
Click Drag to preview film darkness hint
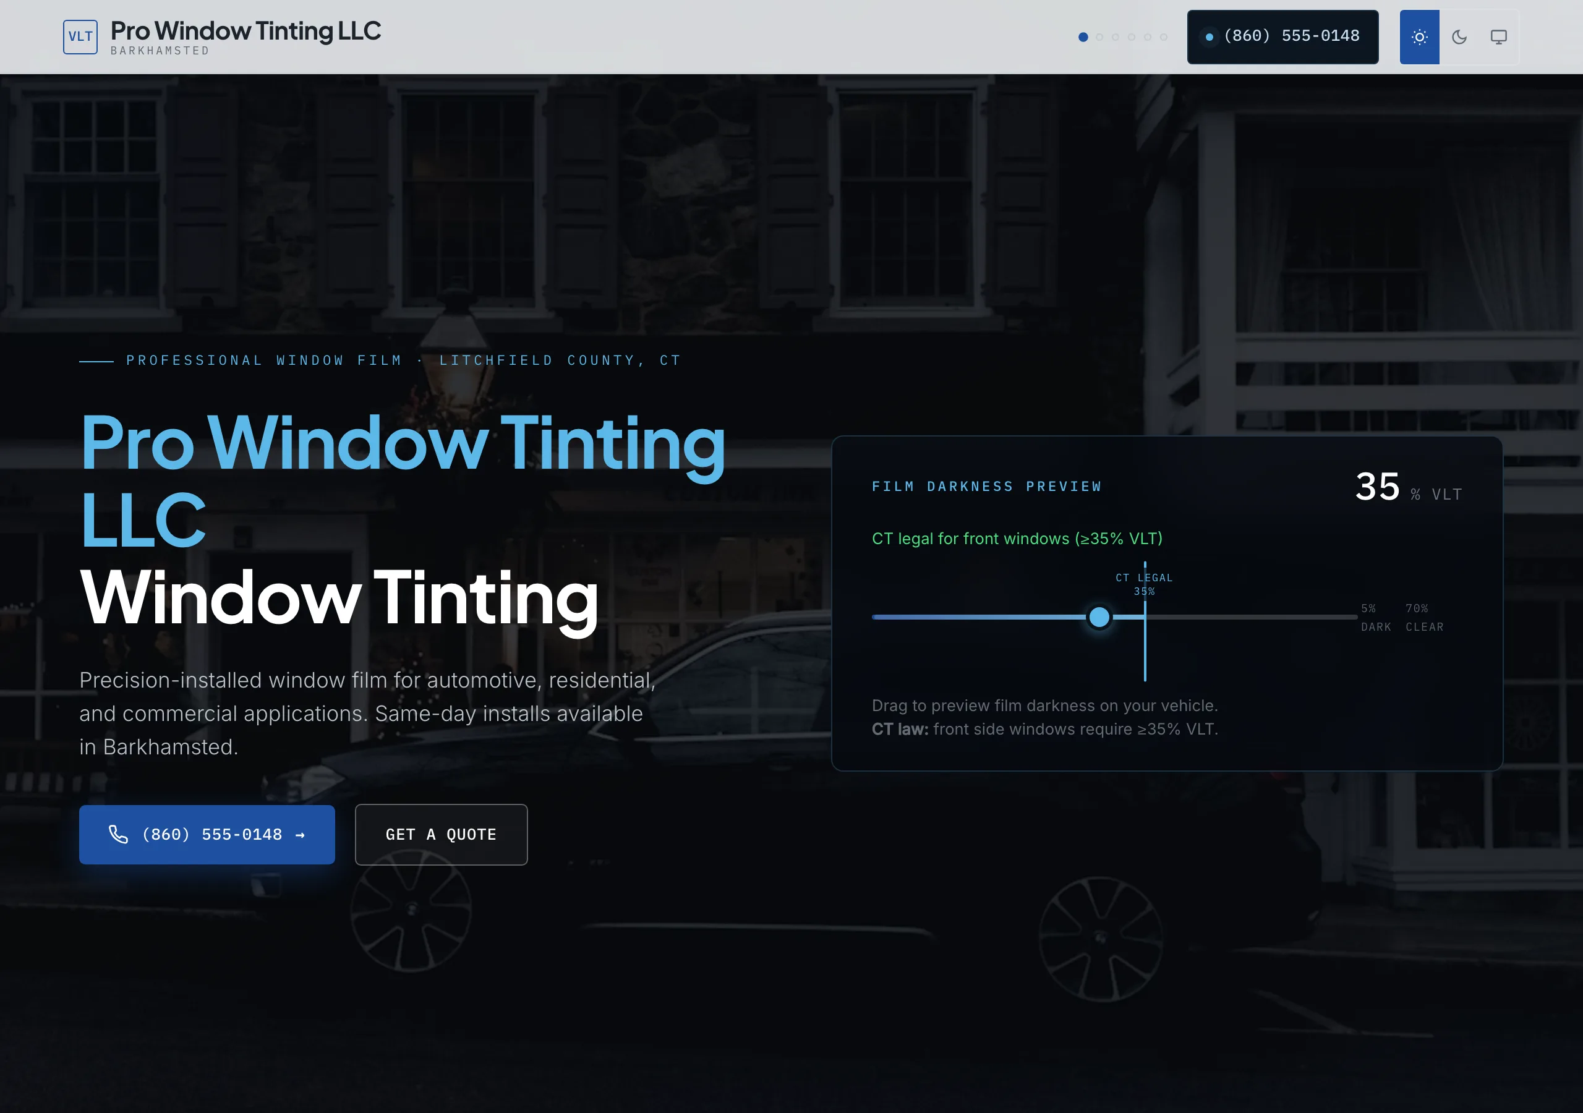(x=1044, y=706)
